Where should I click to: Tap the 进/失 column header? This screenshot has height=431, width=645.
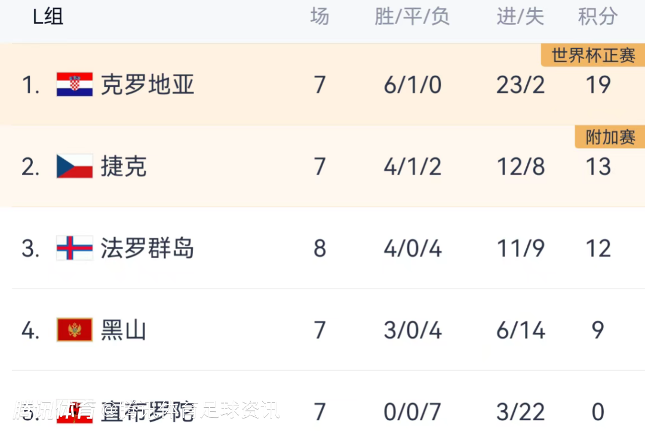[x=520, y=17]
